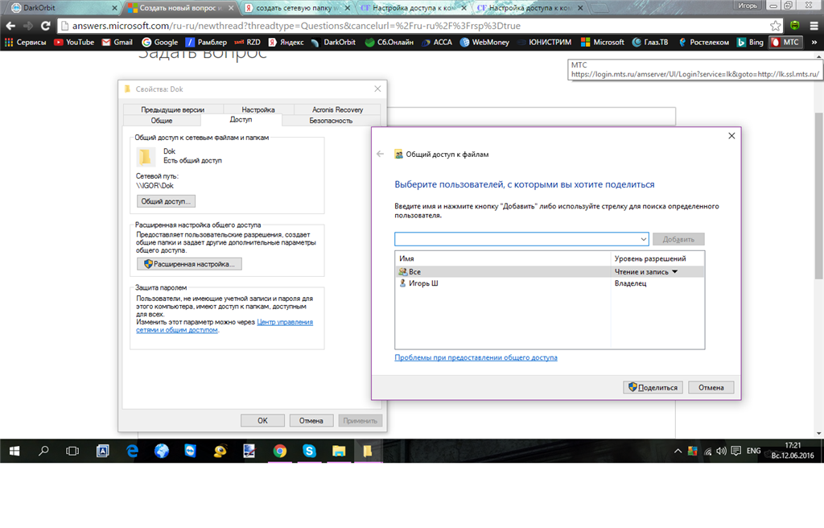Open the Microsoft bookmark
The height and width of the screenshot is (528, 824).
click(x=602, y=42)
